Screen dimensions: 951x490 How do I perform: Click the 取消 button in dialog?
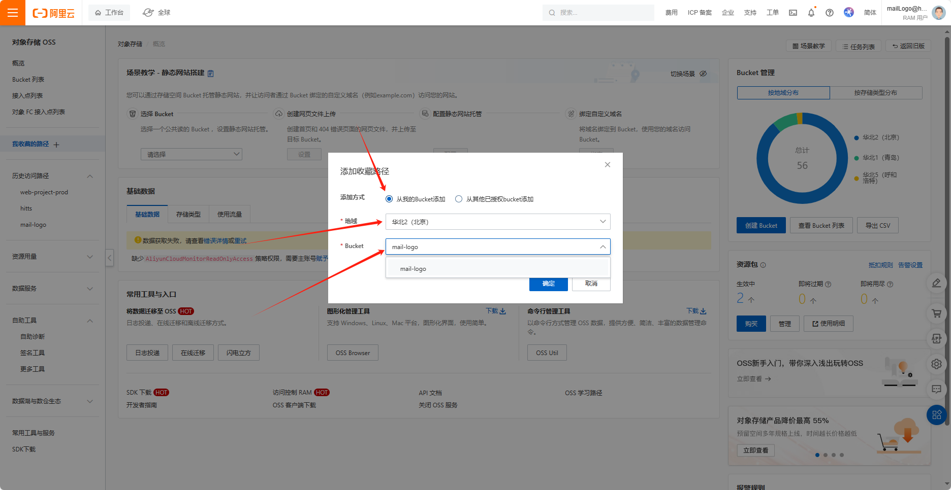pyautogui.click(x=591, y=284)
